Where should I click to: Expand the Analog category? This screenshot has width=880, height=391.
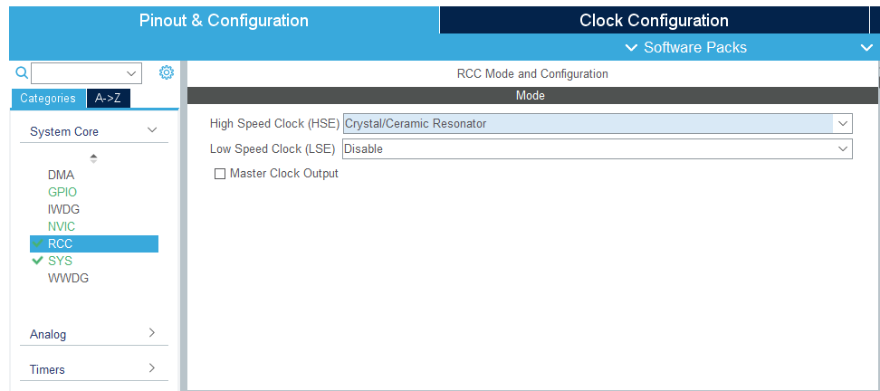tap(94, 334)
